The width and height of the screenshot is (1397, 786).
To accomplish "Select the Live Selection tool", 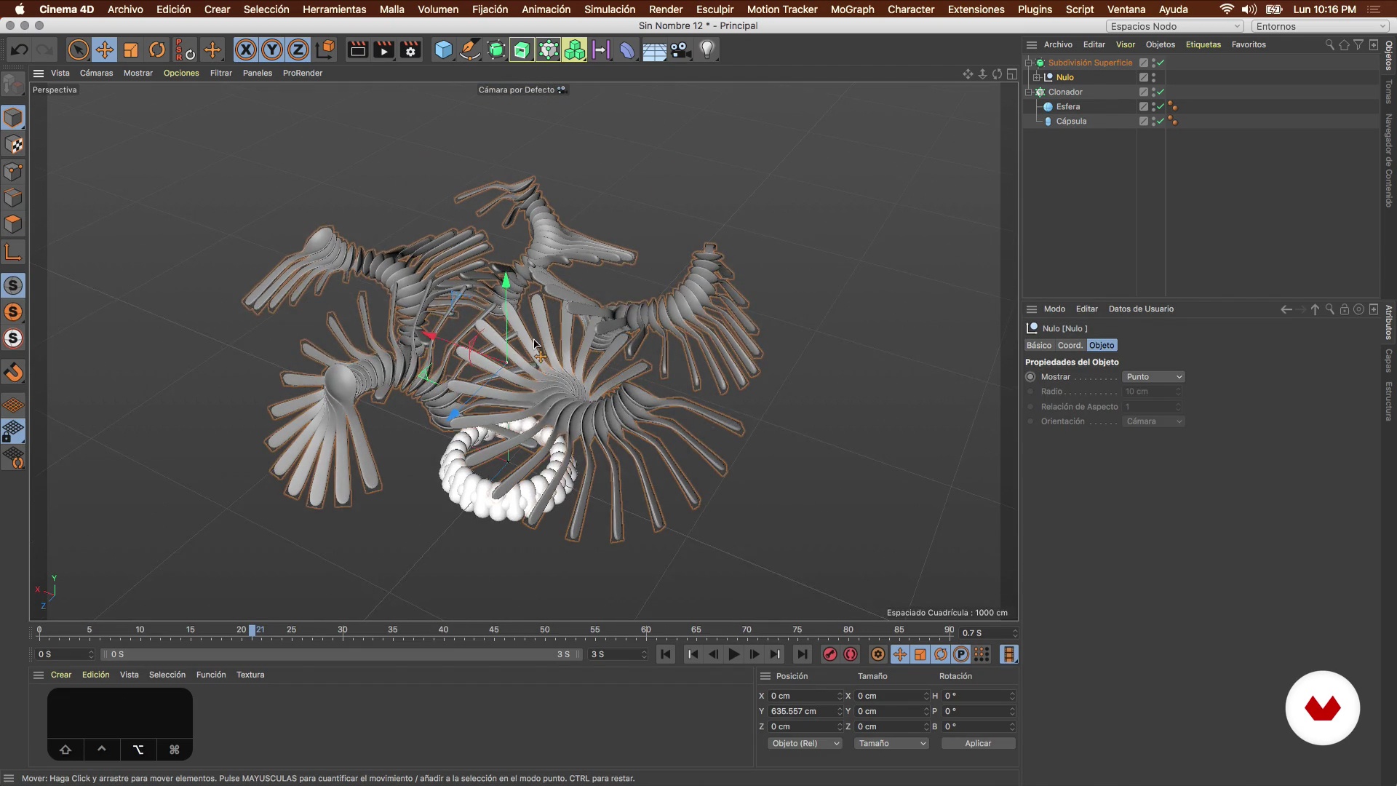I will tap(78, 50).
